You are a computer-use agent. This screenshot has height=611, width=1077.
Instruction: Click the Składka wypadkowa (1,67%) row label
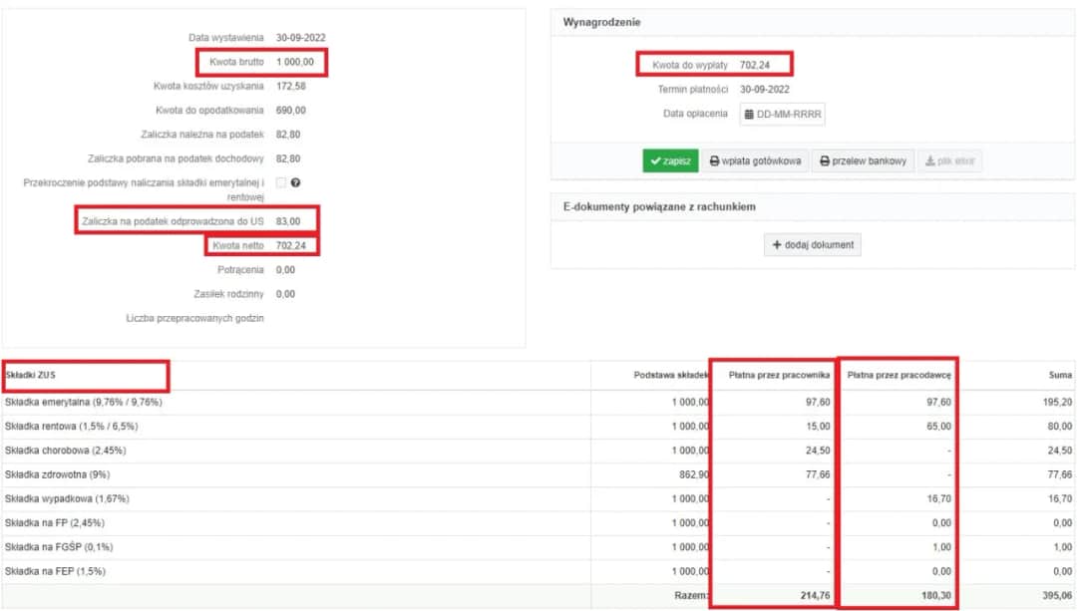coord(67,498)
